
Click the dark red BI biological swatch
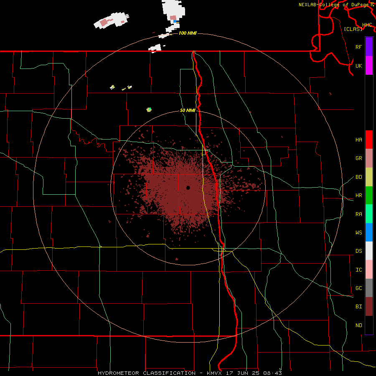click(x=369, y=307)
